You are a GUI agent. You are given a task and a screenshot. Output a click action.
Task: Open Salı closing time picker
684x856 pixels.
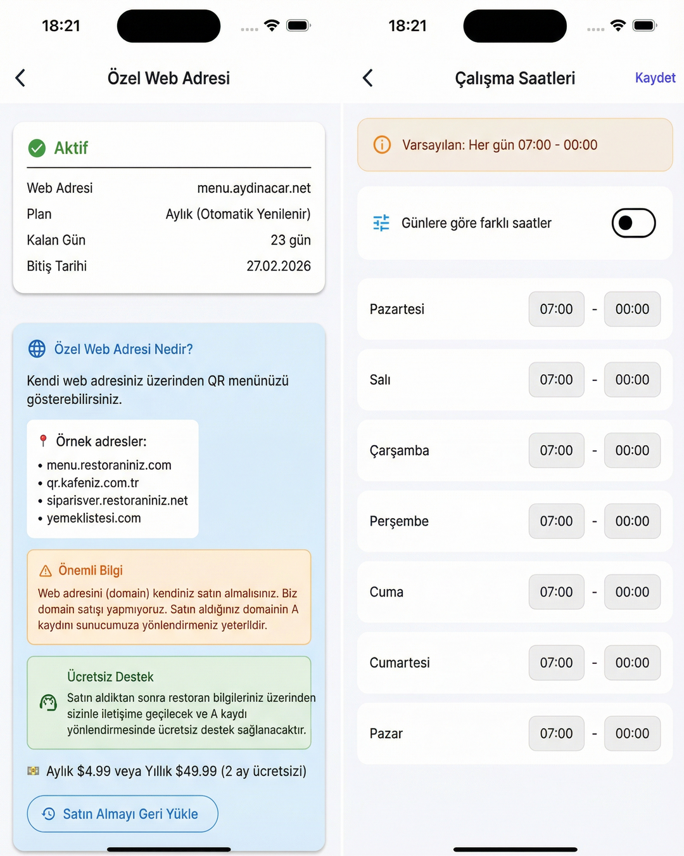(631, 380)
